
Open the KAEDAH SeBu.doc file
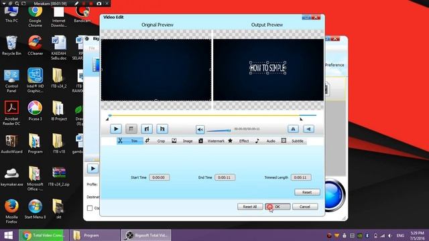point(58,48)
